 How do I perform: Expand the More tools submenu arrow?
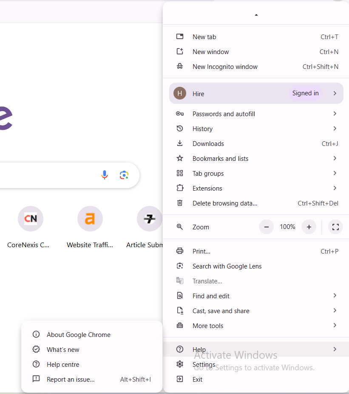point(335,325)
